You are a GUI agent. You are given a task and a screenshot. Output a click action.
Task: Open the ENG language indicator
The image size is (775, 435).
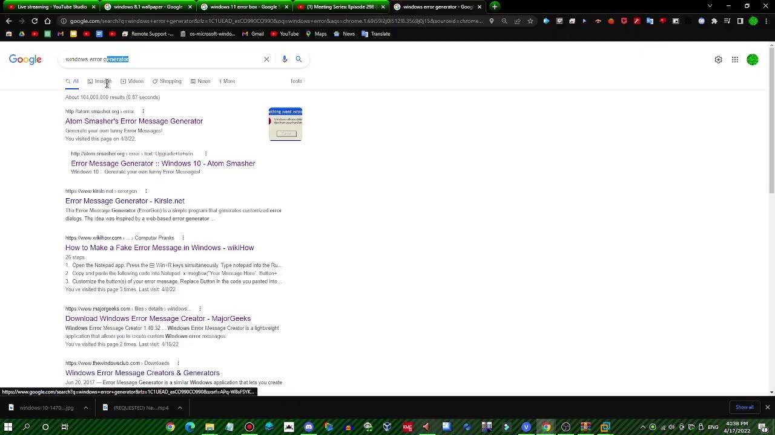(x=713, y=427)
